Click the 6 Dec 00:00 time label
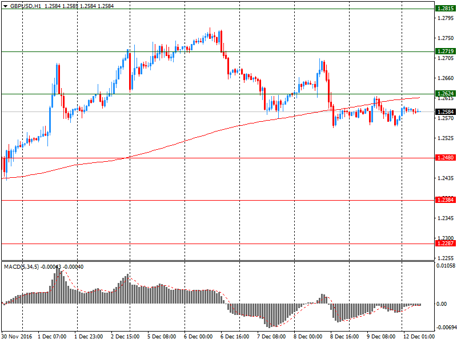This screenshot has width=457, height=343. (198, 337)
